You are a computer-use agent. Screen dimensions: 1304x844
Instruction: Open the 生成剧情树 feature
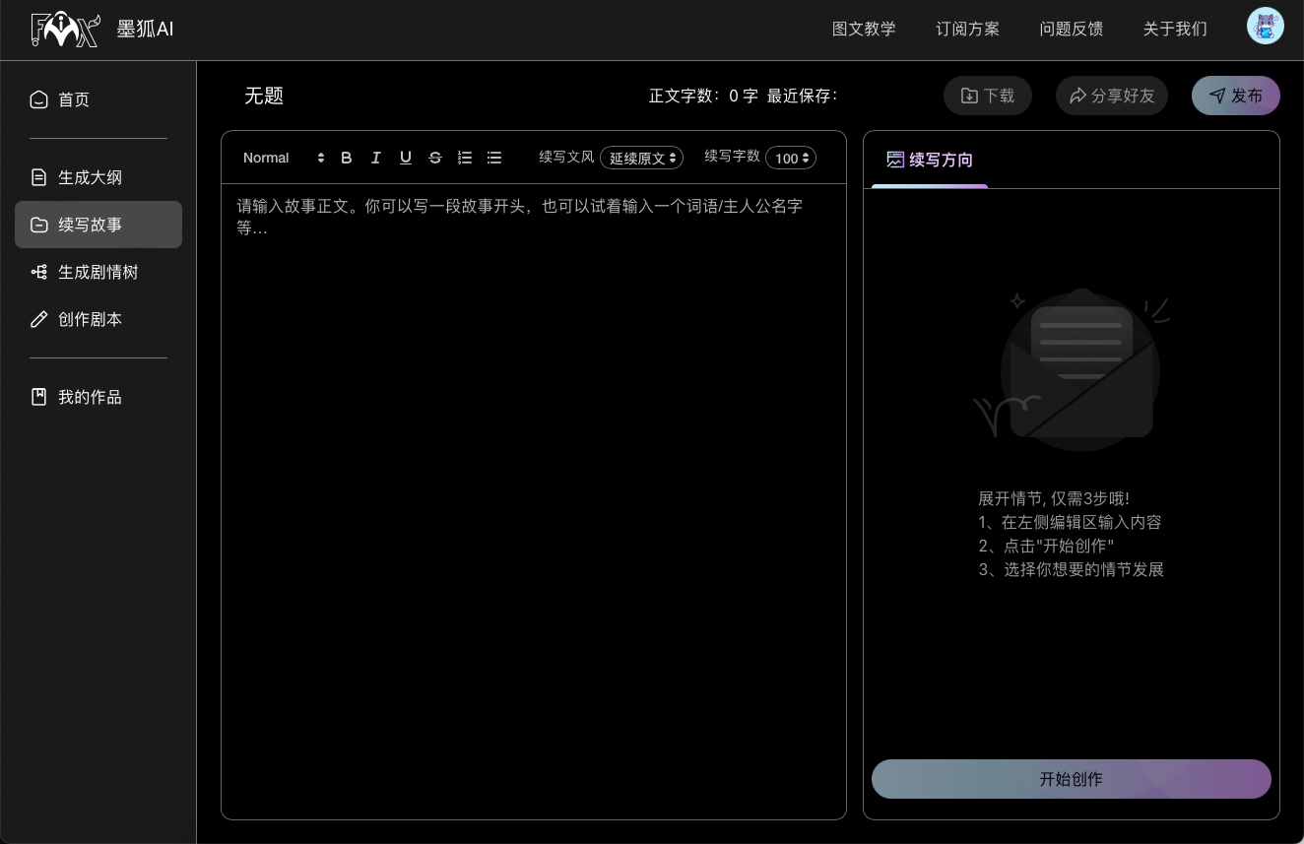coord(98,272)
